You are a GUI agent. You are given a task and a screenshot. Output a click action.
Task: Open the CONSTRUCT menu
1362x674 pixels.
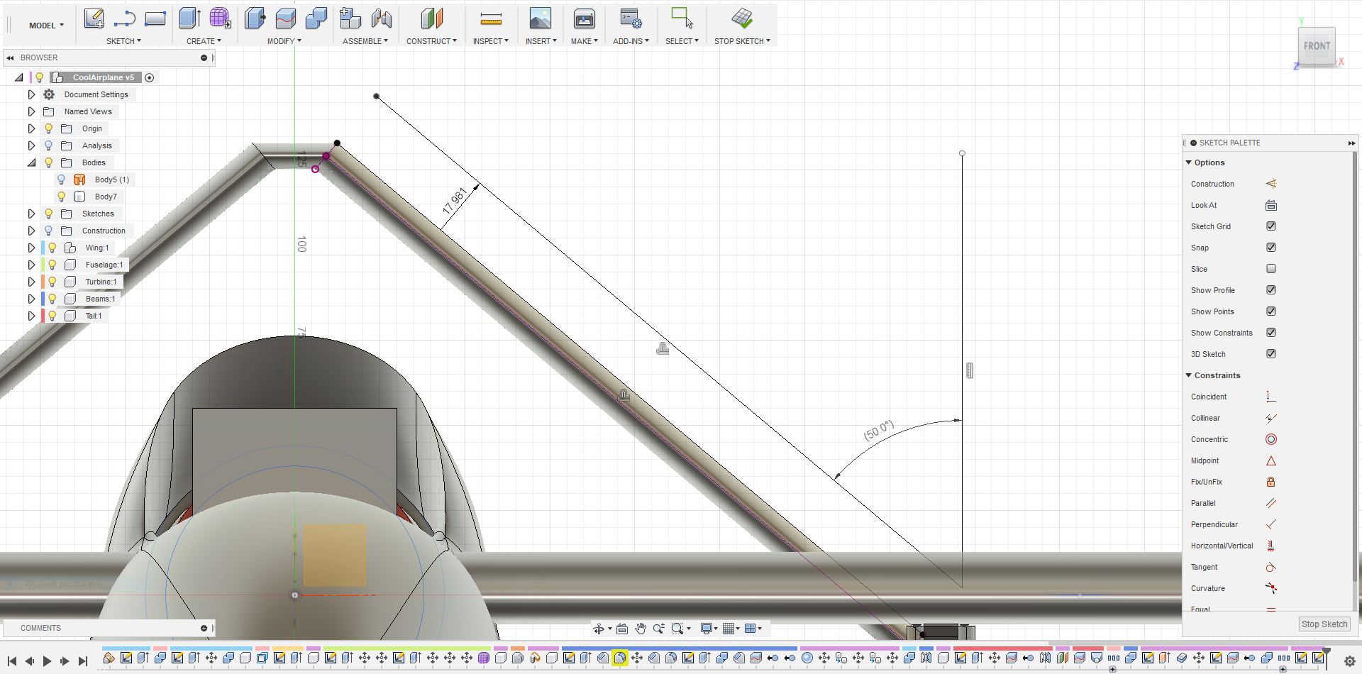tap(431, 41)
